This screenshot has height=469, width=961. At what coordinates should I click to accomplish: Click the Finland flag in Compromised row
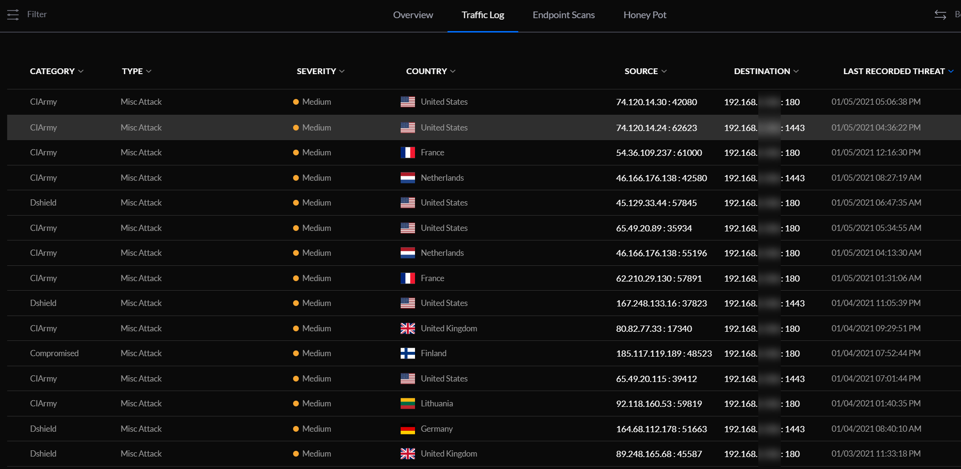407,353
